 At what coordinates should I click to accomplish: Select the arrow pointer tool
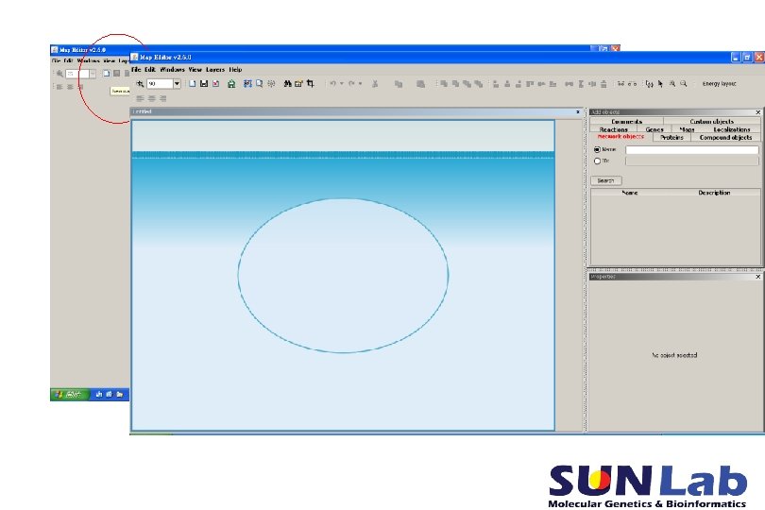(x=660, y=84)
